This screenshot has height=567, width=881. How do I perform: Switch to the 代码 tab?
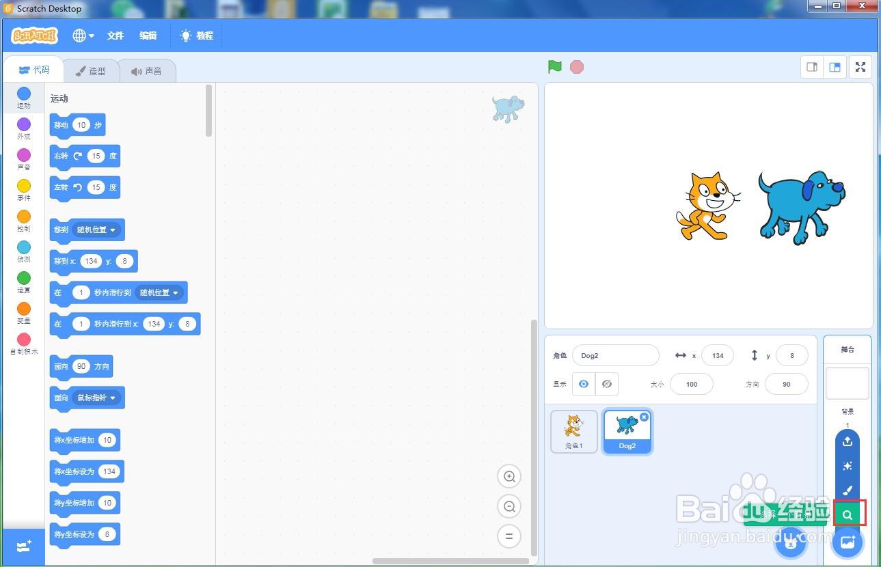(x=34, y=70)
